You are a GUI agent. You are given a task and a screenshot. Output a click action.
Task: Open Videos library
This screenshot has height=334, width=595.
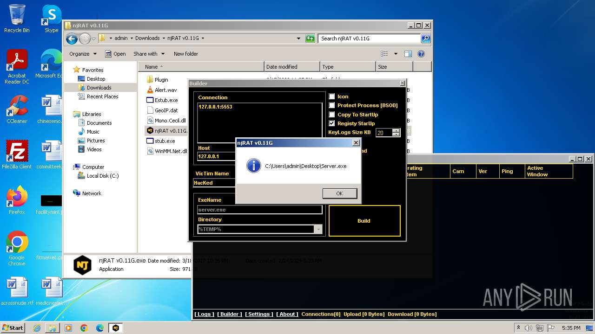click(x=90, y=149)
